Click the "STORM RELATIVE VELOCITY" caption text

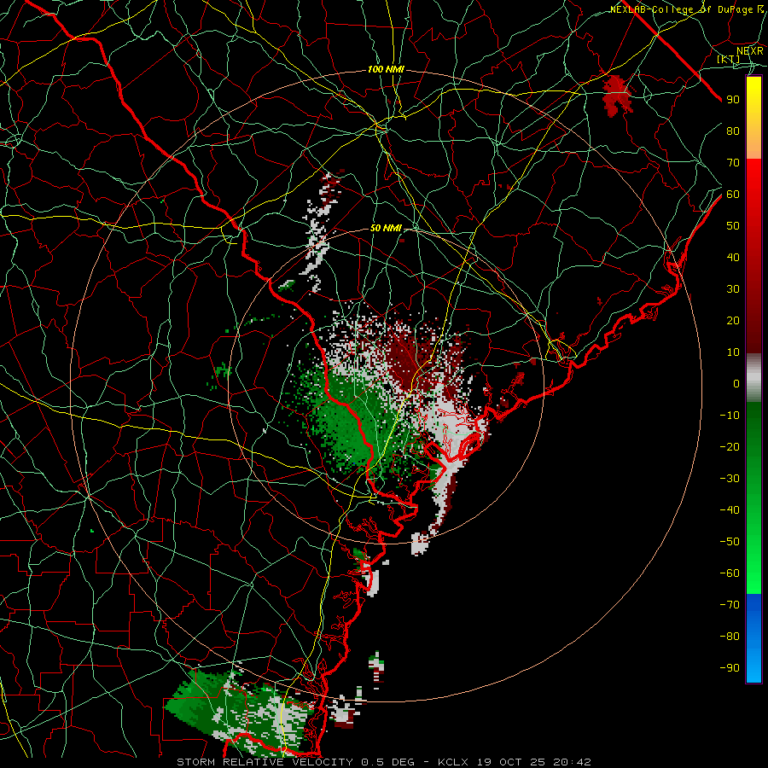point(265,762)
